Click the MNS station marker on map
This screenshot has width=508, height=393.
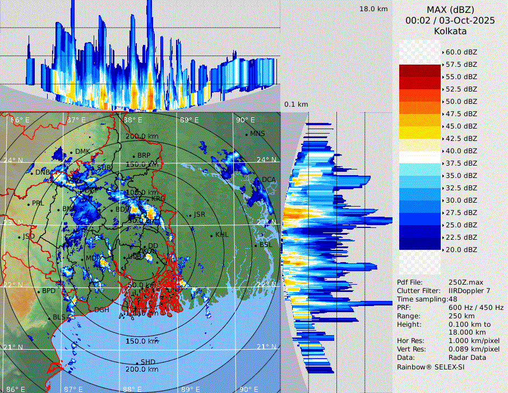click(247, 134)
